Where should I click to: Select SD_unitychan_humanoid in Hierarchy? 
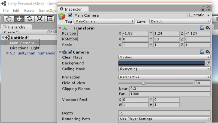[33, 53]
